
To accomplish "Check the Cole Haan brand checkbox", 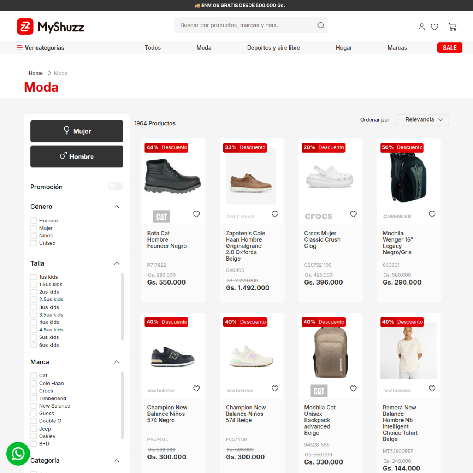I will pyautogui.click(x=33, y=383).
